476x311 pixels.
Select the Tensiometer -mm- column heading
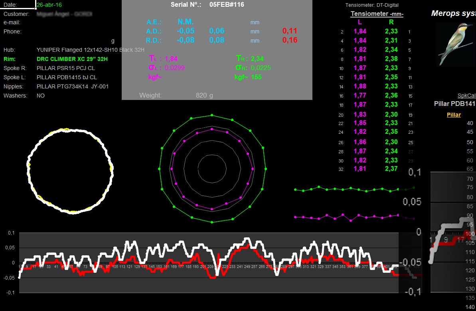377,14
